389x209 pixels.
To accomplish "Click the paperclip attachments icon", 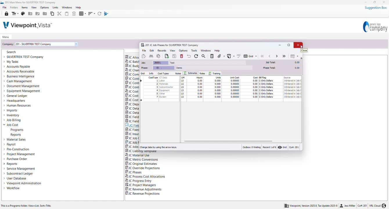I will 219,56.
